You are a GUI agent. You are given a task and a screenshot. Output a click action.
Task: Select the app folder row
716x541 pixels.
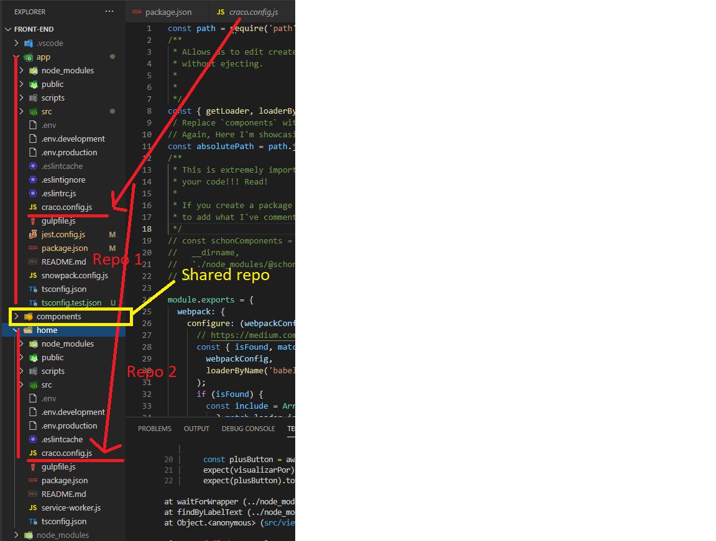(63, 57)
